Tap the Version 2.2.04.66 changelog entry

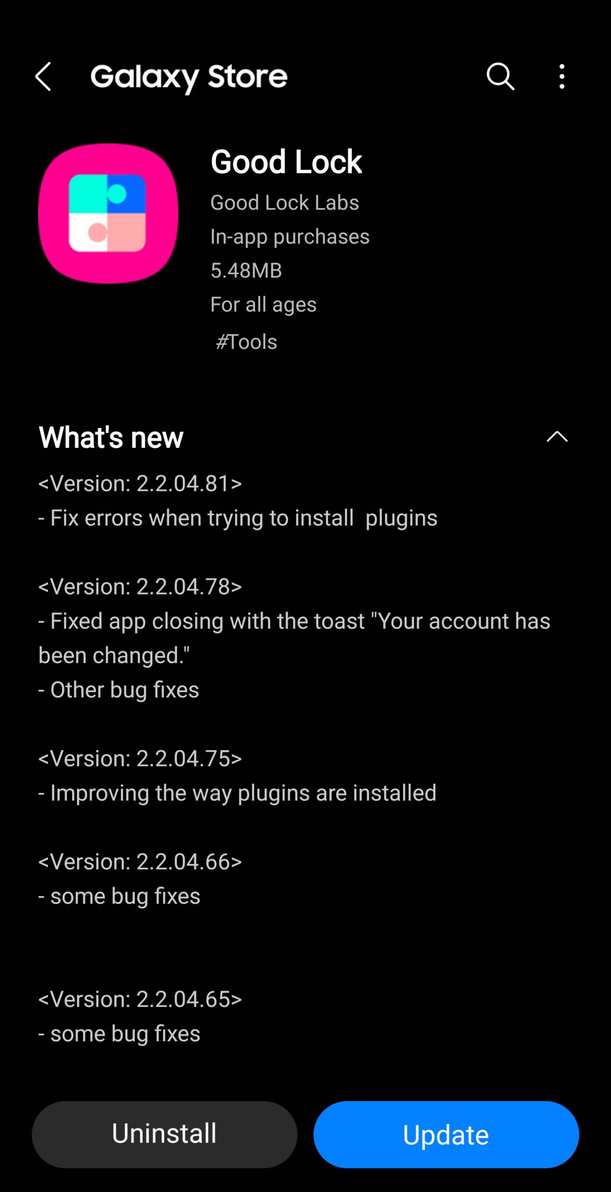click(x=140, y=862)
